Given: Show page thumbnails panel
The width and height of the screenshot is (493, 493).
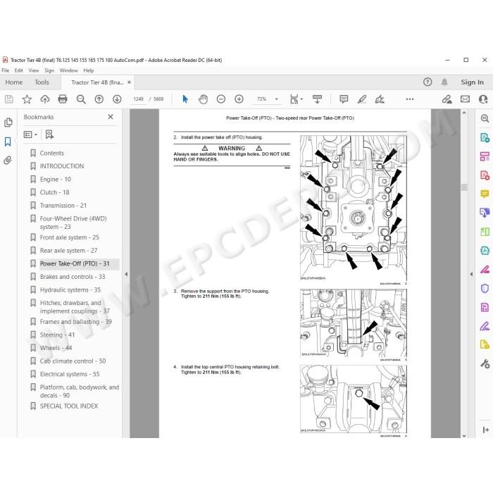Looking at the screenshot, I should (x=8, y=123).
